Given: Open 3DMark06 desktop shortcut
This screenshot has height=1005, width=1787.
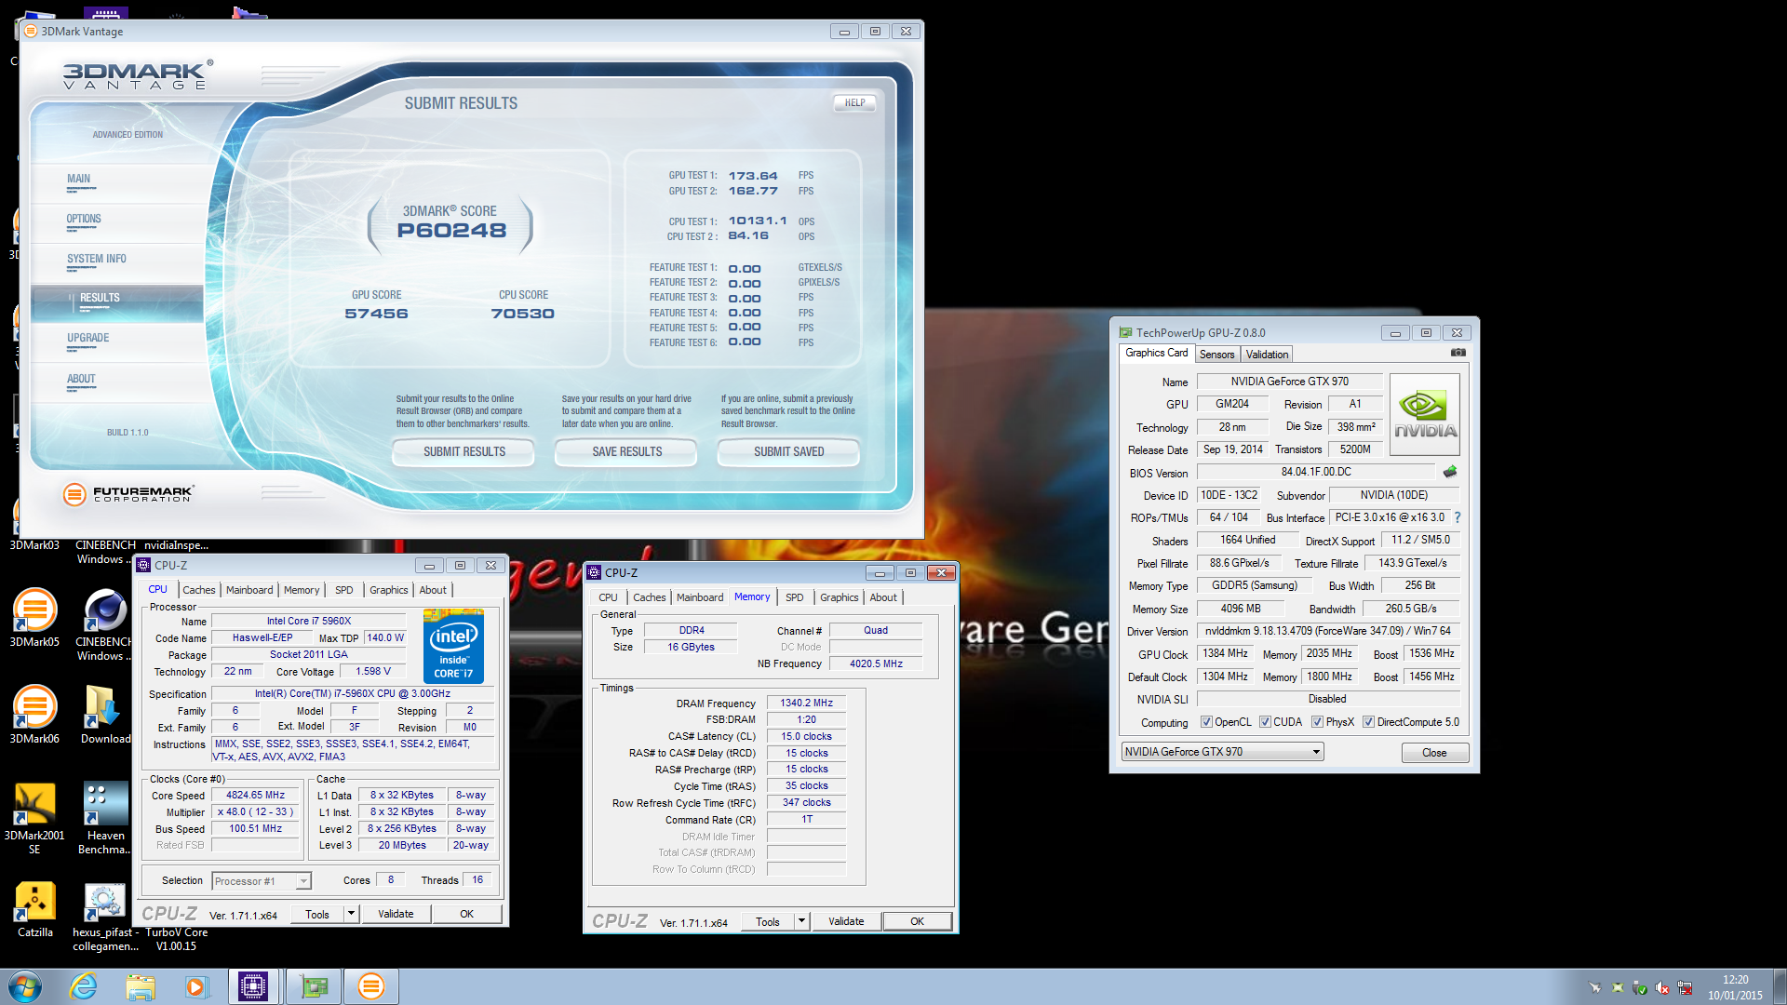Looking at the screenshot, I should pos(34,715).
